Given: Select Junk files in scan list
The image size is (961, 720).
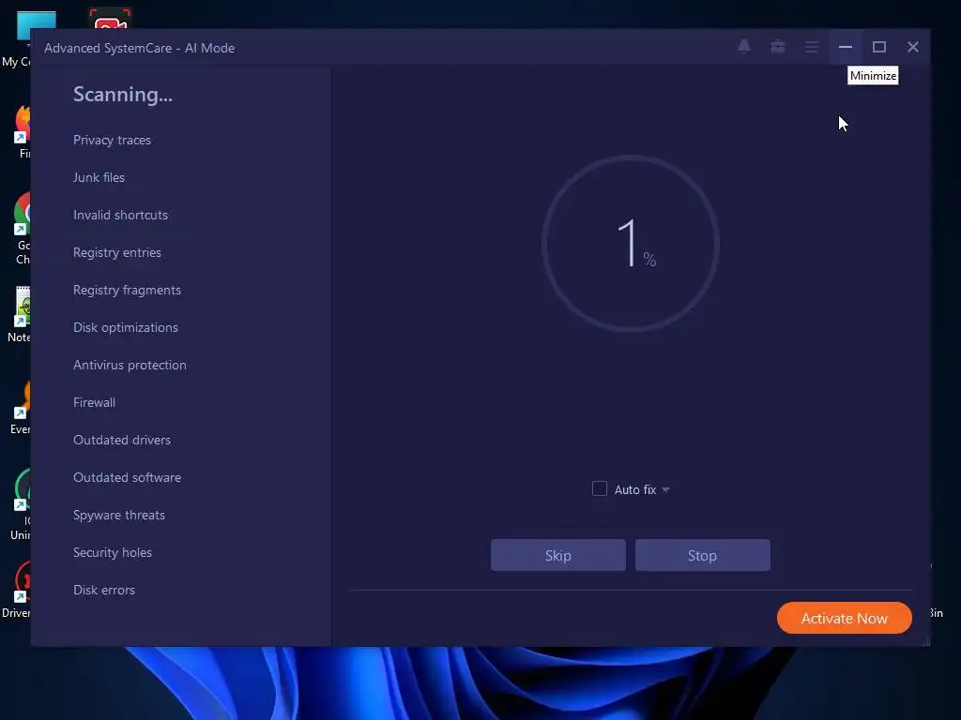Looking at the screenshot, I should 99,177.
